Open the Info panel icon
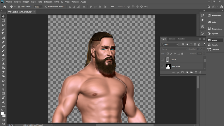 (x=203, y=27)
